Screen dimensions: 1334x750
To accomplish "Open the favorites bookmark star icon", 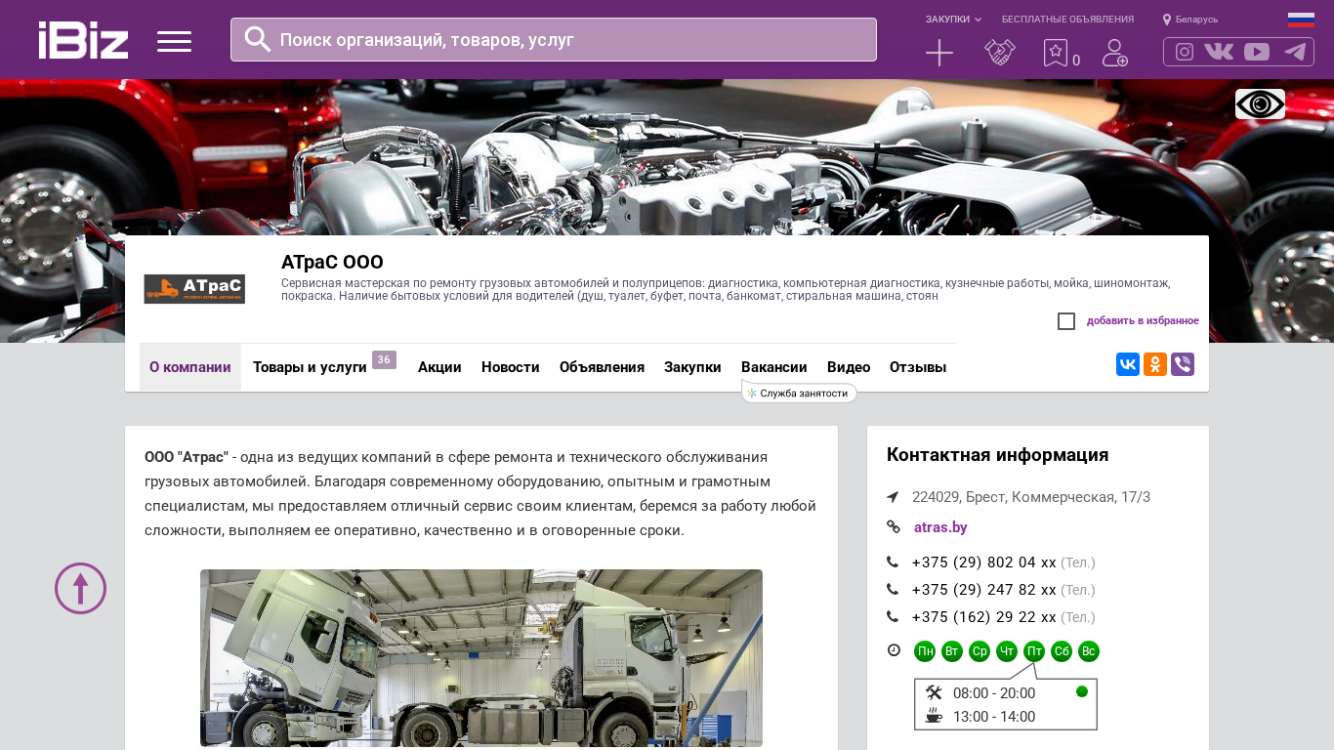I will 1056,53.
